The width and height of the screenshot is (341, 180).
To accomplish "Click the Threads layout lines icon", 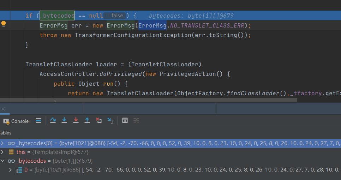I will pyautogui.click(x=38, y=121).
